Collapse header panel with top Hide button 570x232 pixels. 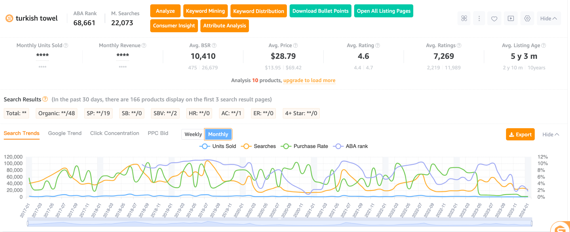[x=549, y=18]
